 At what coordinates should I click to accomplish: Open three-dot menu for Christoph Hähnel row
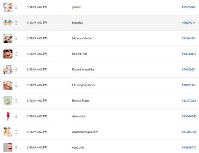pyautogui.click(x=16, y=85)
